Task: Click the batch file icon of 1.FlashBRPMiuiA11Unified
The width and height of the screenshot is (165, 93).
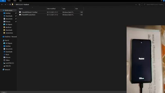Action: click(x=20, y=12)
